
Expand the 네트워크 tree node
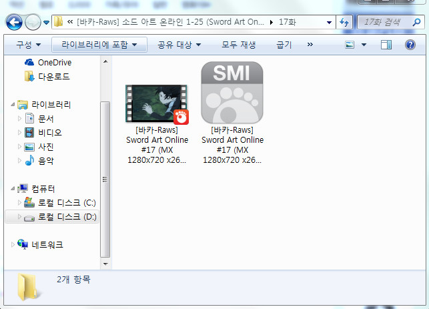point(13,244)
